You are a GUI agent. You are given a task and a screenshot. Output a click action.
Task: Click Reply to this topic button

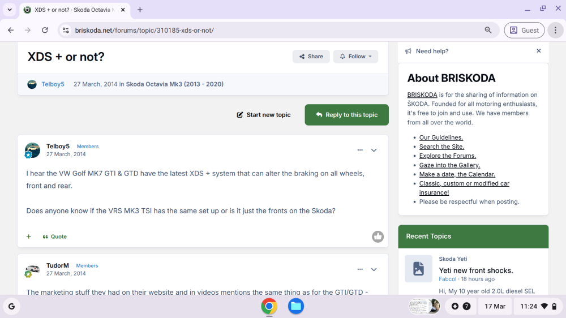[346, 115]
